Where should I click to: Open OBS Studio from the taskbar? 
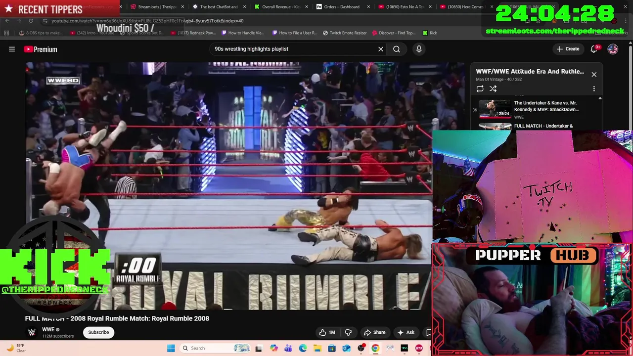point(361,348)
